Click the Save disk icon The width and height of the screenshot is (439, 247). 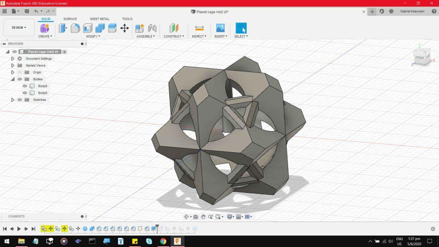pyautogui.click(x=27, y=11)
